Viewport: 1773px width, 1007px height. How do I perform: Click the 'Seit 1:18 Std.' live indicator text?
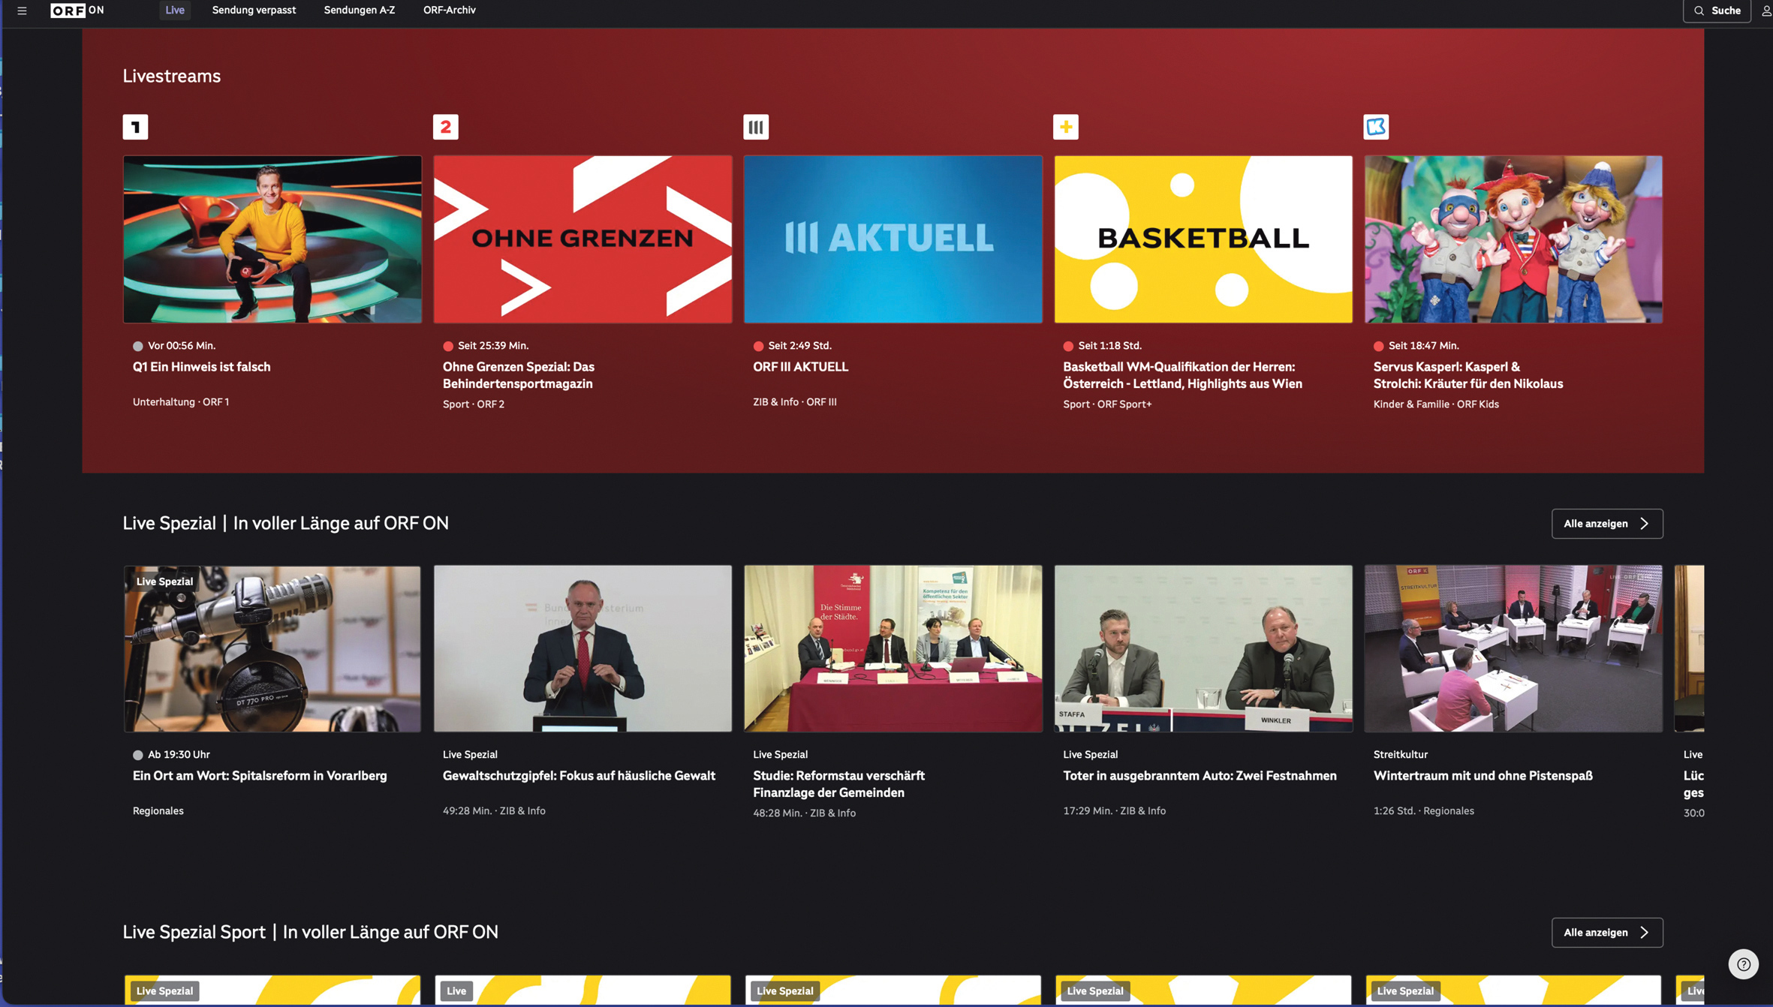(x=1110, y=346)
